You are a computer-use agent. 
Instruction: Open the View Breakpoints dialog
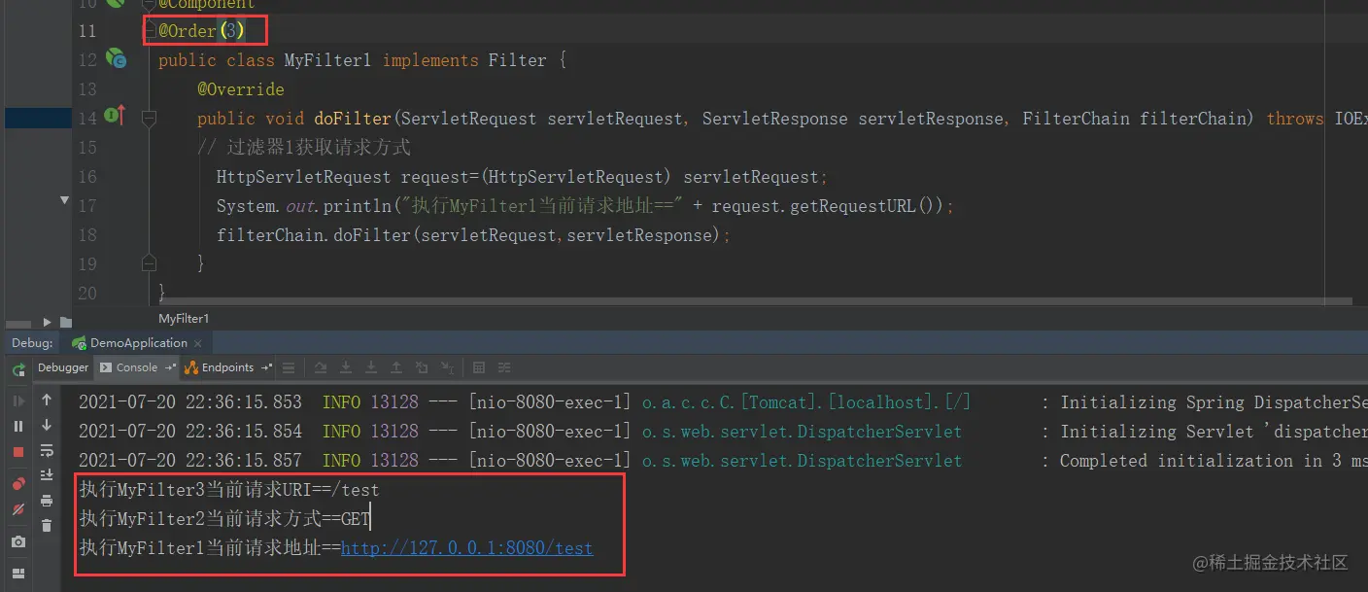click(18, 484)
